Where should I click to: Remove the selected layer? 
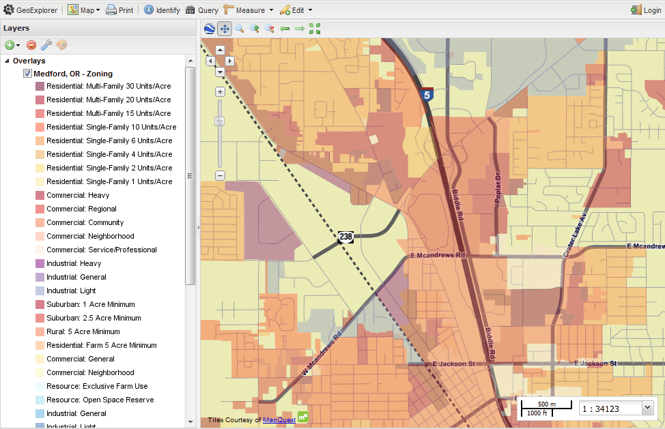pyautogui.click(x=31, y=45)
